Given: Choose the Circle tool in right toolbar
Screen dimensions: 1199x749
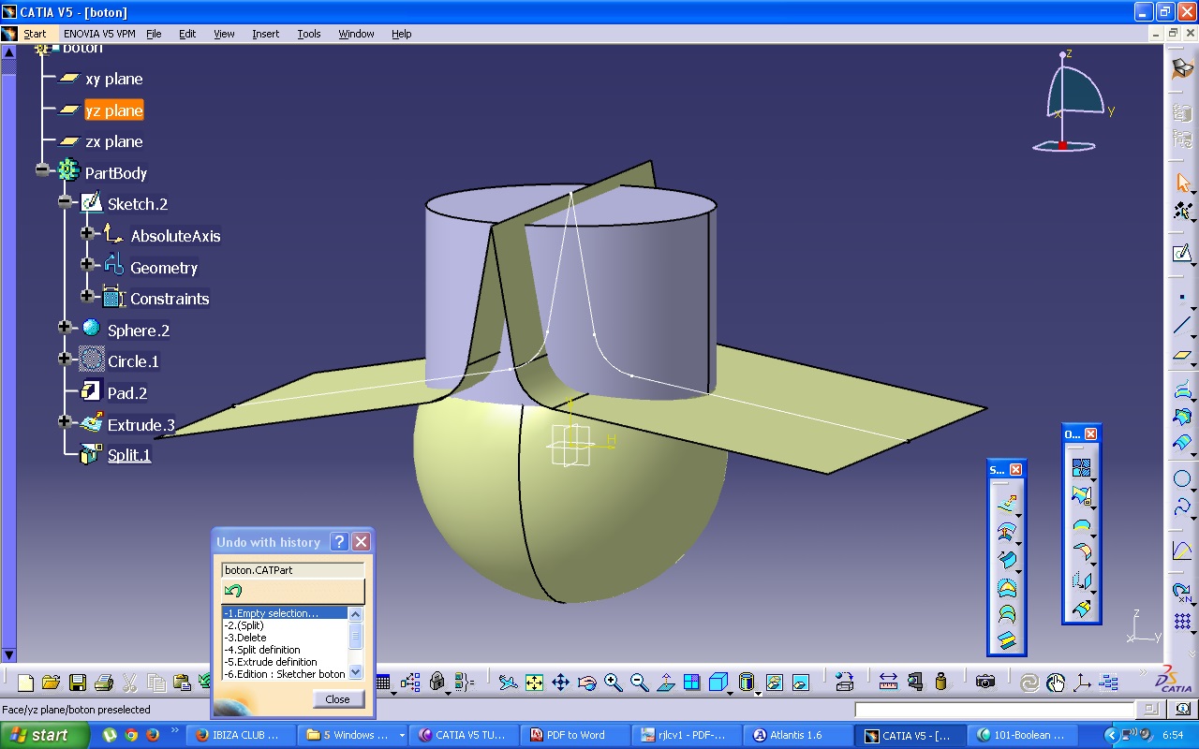Looking at the screenshot, I should (x=1182, y=479).
